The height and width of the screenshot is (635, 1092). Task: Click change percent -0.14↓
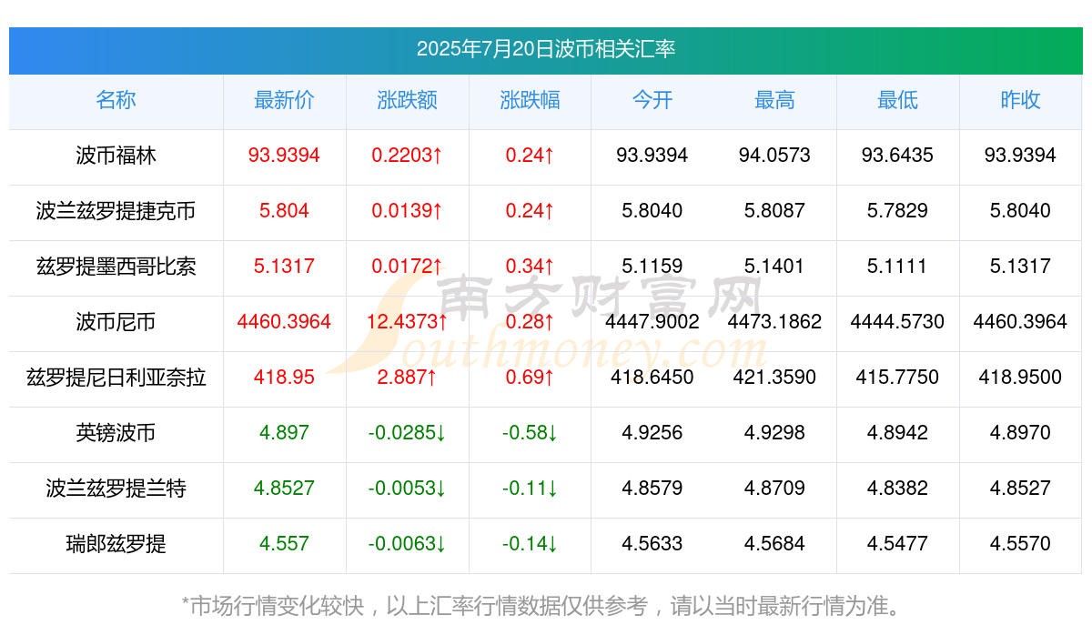point(530,544)
